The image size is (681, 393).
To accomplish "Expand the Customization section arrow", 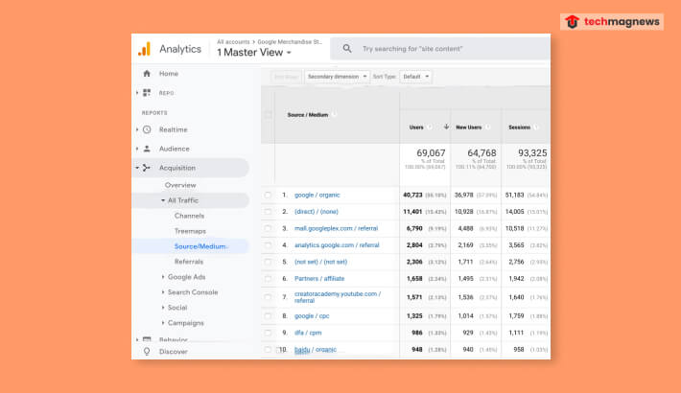I will [x=137, y=92].
